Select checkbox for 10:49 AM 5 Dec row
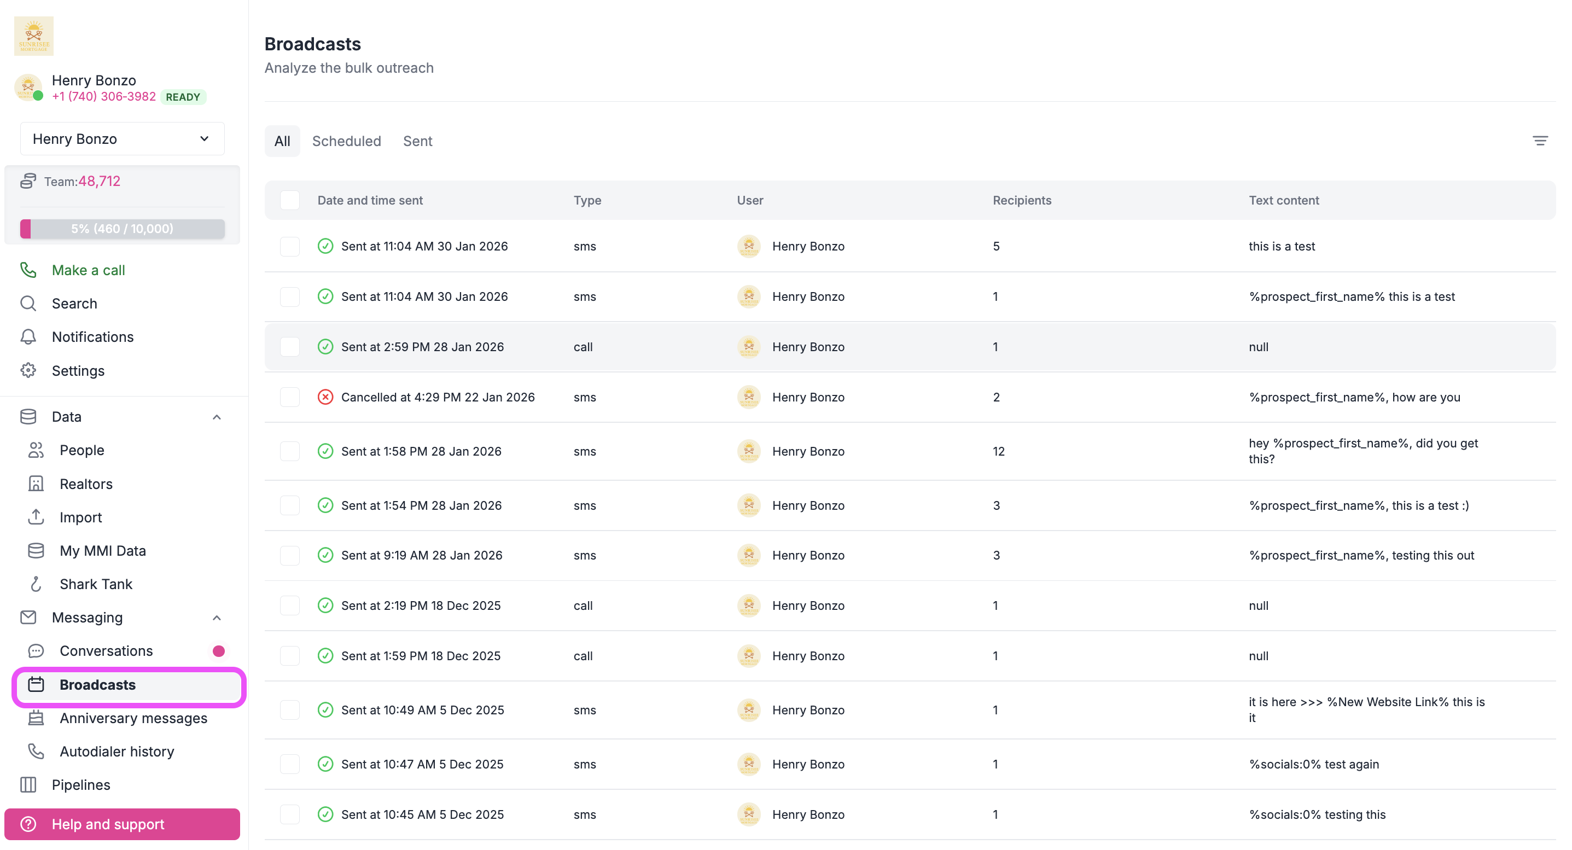 point(290,711)
